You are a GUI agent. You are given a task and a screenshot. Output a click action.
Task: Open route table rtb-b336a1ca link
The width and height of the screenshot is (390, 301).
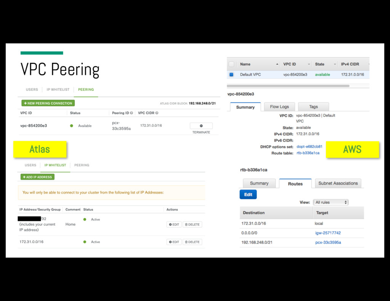(x=308, y=153)
